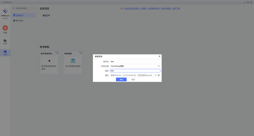Focus the 图标 icon base64 field
254x136 pixels.
click(132, 75)
